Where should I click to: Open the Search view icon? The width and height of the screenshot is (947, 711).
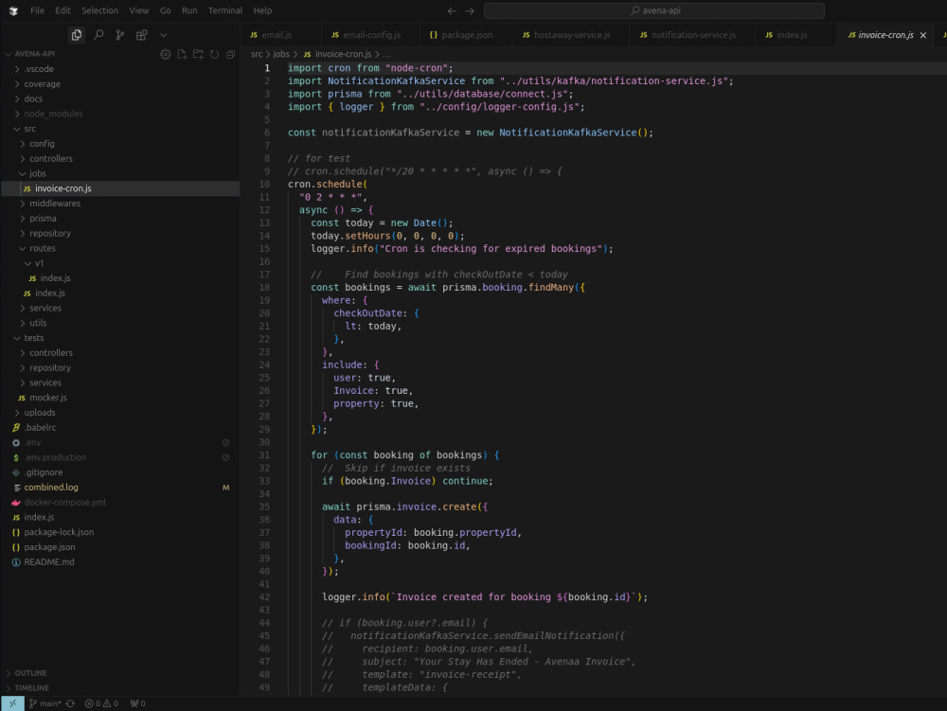98,35
